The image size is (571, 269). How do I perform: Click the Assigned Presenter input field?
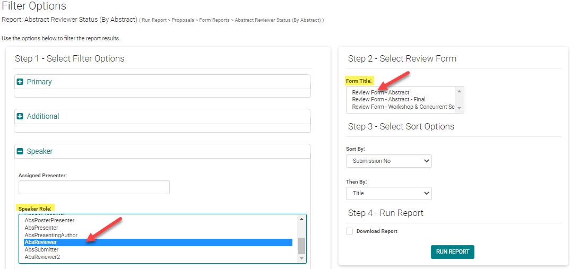(x=94, y=187)
